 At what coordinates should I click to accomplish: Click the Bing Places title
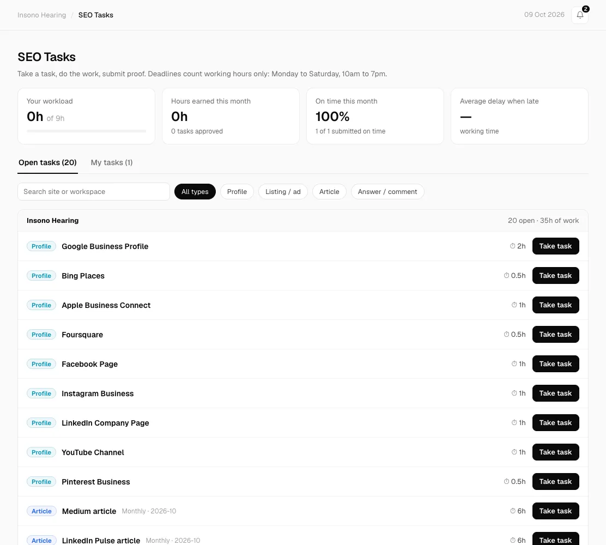tap(83, 276)
